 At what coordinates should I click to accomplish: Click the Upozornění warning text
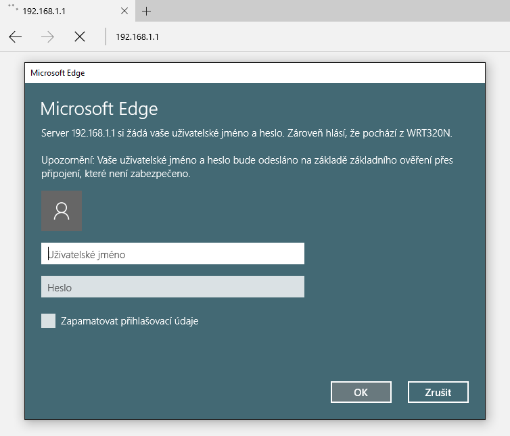point(247,167)
